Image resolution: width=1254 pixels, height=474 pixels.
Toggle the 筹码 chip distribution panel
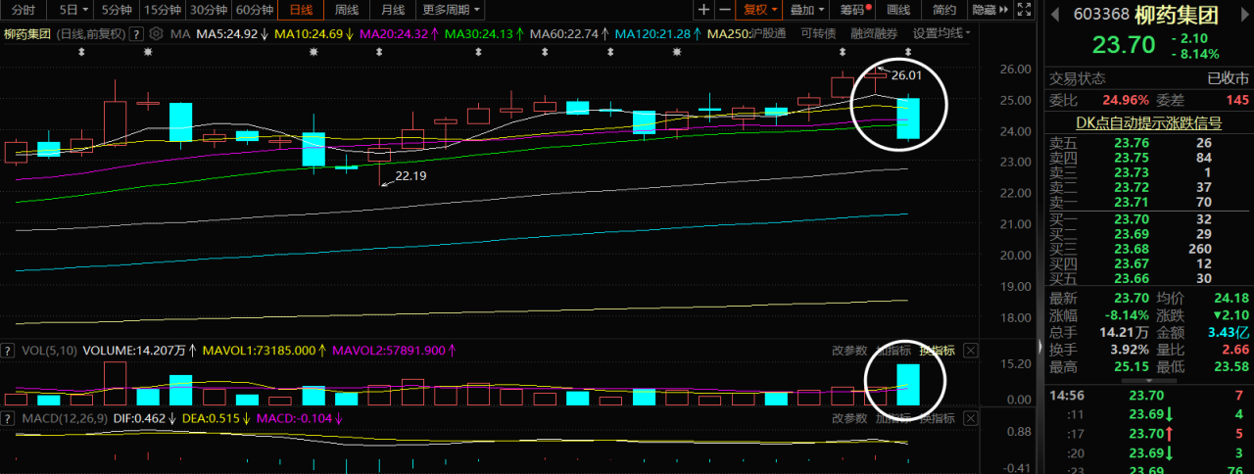click(x=853, y=10)
